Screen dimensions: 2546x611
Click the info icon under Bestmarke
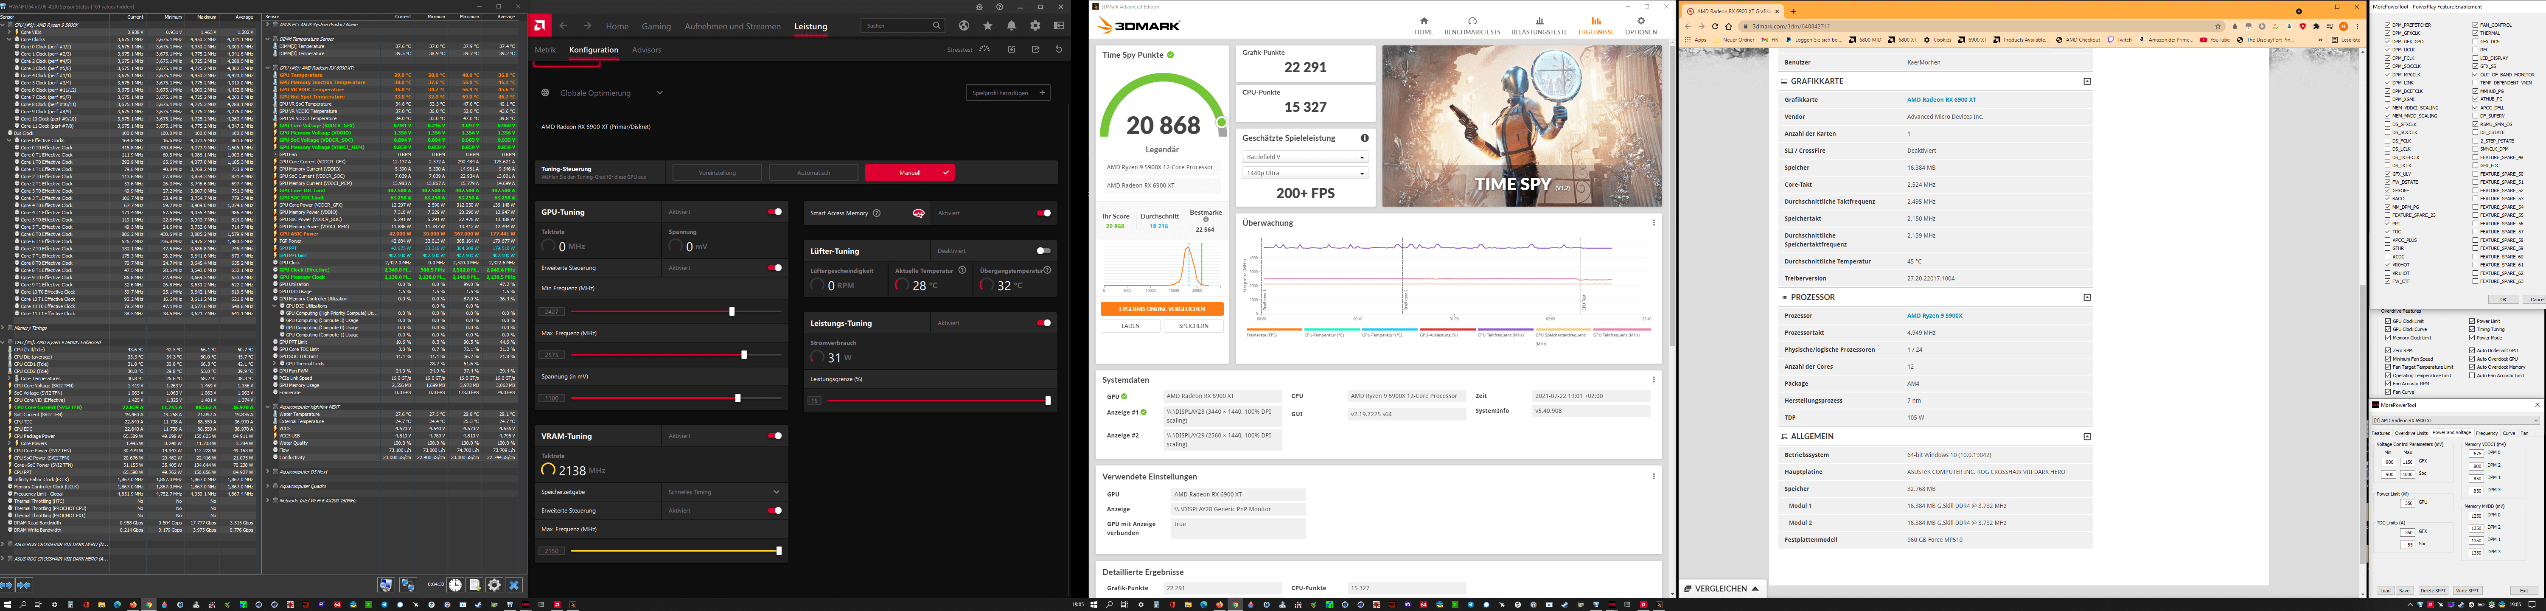(1206, 219)
